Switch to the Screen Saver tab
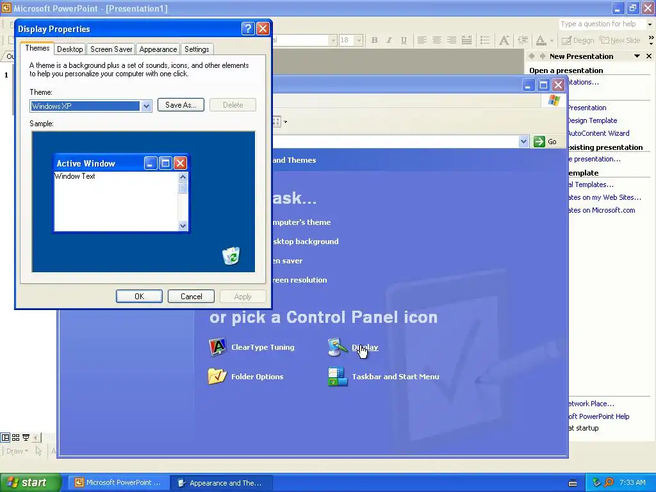This screenshot has width=656, height=492. tap(111, 49)
